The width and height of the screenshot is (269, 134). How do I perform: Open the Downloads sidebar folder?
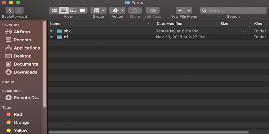tap(25, 72)
